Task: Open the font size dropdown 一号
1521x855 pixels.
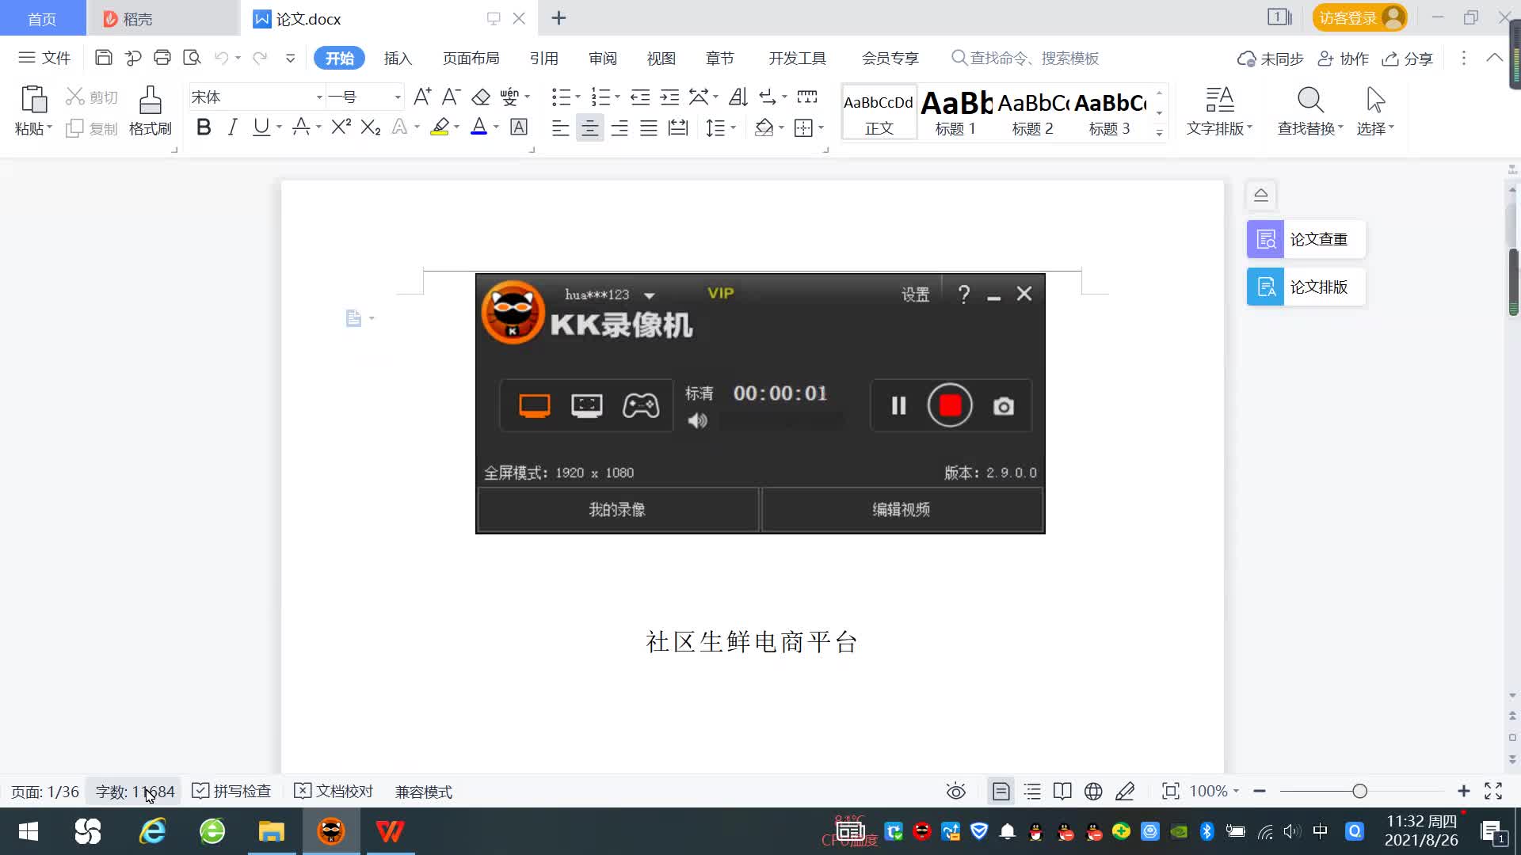Action: coord(398,97)
